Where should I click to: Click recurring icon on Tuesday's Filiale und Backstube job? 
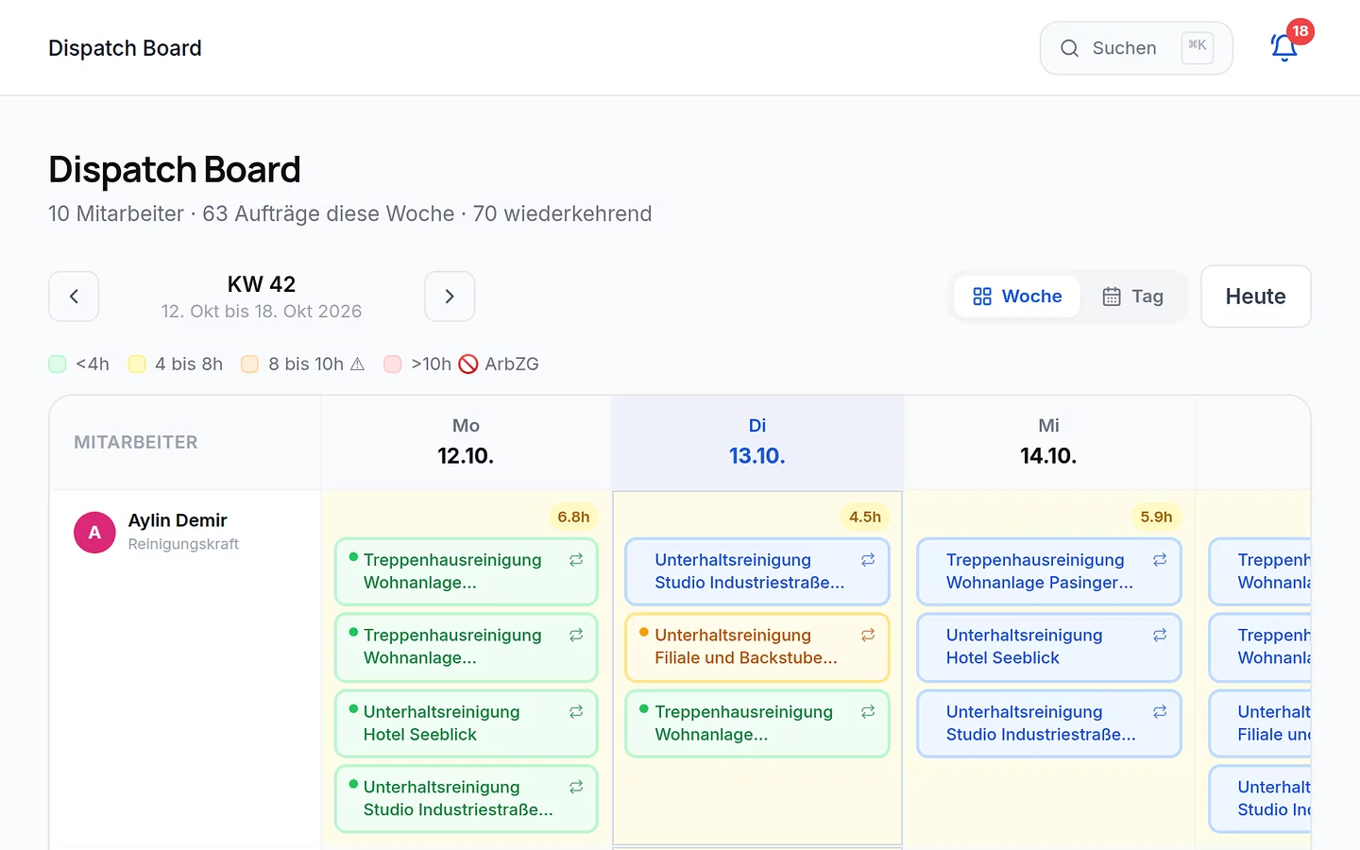[868, 636]
